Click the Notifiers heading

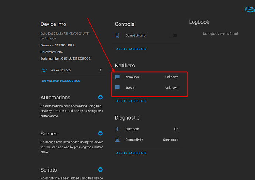pyautogui.click(x=125, y=66)
